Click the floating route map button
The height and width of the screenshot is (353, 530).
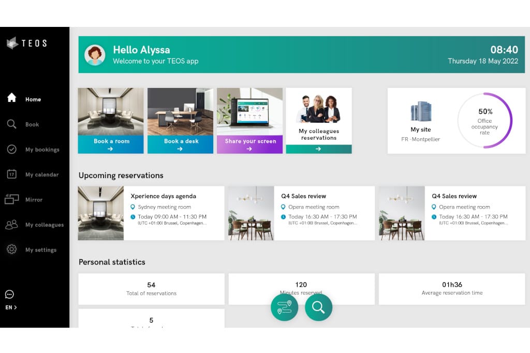pos(284,307)
